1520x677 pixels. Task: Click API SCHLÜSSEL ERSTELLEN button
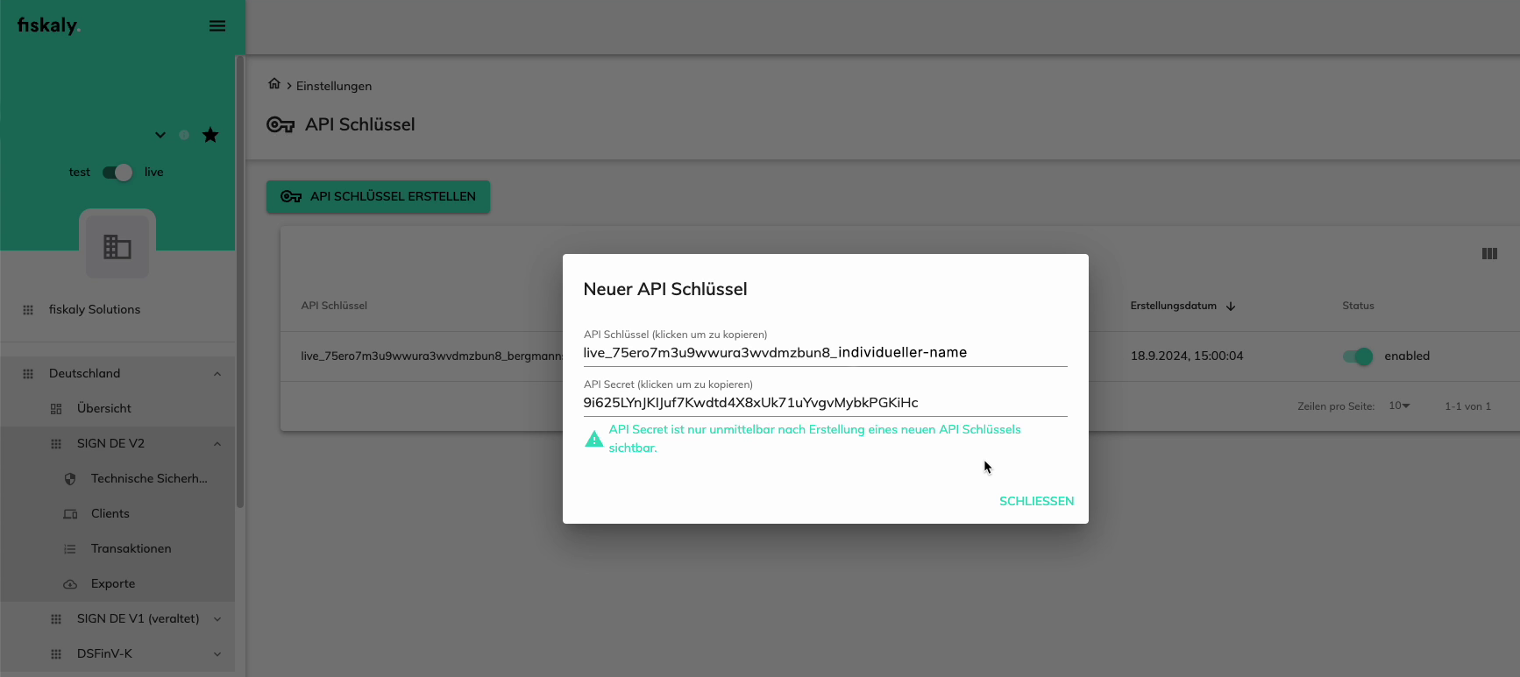378,197
